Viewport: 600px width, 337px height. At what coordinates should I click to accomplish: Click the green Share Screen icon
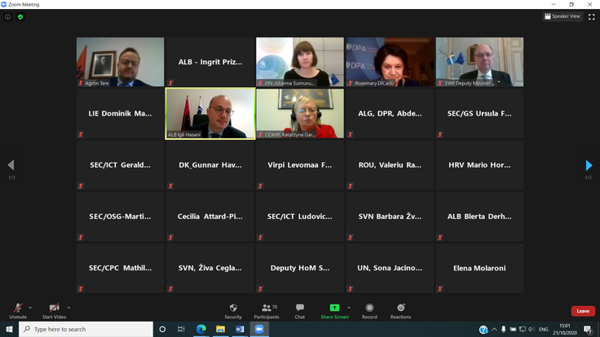(334, 309)
